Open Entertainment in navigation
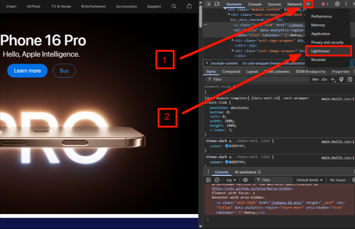The height and width of the screenshot is (229, 355). pyautogui.click(x=93, y=6)
